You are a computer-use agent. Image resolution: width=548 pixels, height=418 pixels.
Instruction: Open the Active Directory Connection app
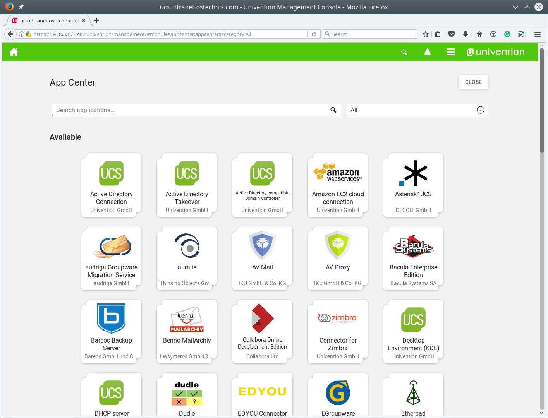(111, 185)
